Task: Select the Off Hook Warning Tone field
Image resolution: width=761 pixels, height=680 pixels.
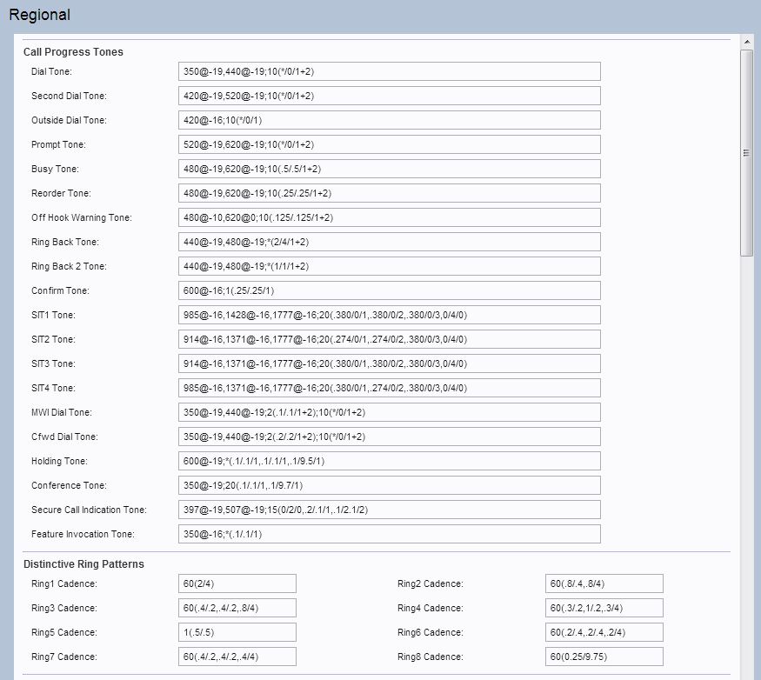Action: coord(389,217)
